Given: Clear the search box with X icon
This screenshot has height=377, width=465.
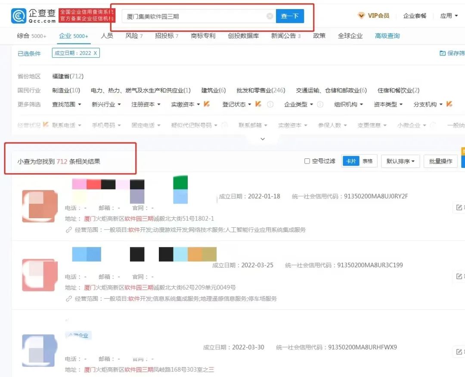Looking at the screenshot, I should [270, 16].
